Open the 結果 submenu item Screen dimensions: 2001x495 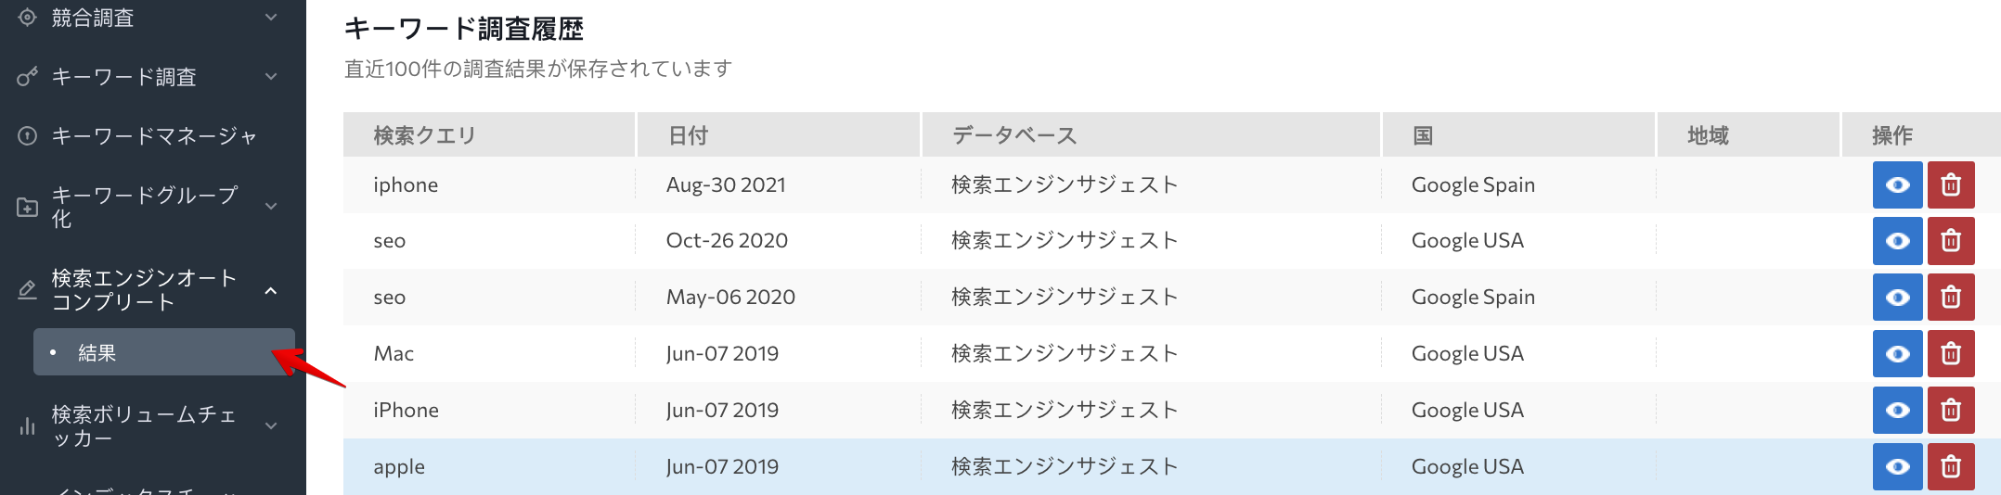164,352
